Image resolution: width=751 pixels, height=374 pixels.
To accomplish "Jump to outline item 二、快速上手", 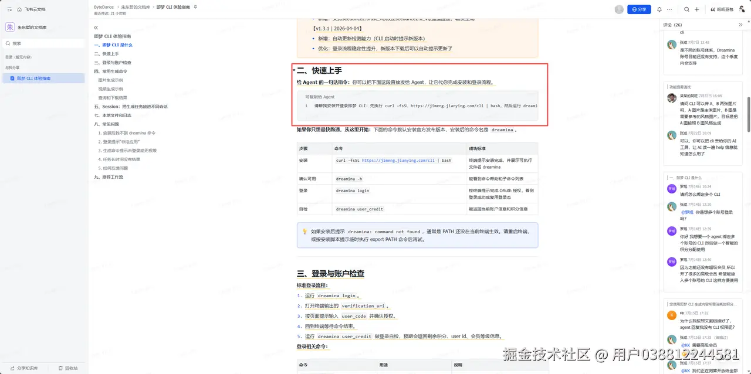I will point(106,54).
